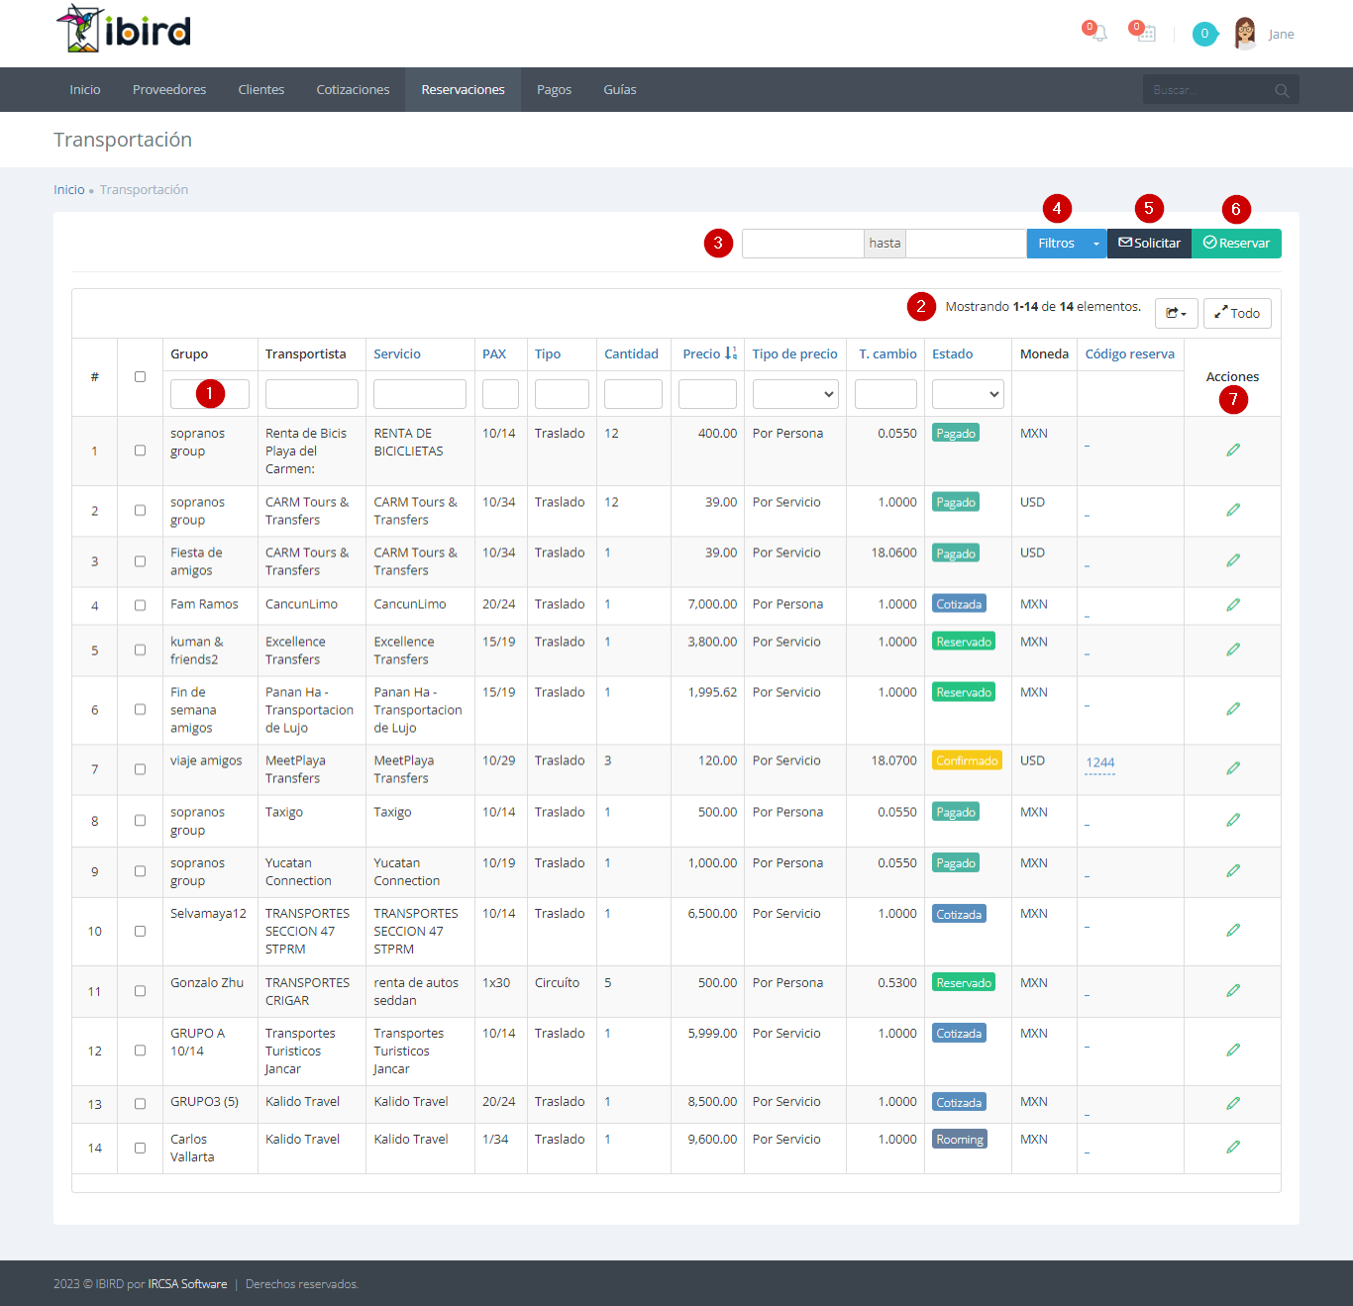Open the Estado filter dropdown
The height and width of the screenshot is (1306, 1353).
(x=968, y=394)
